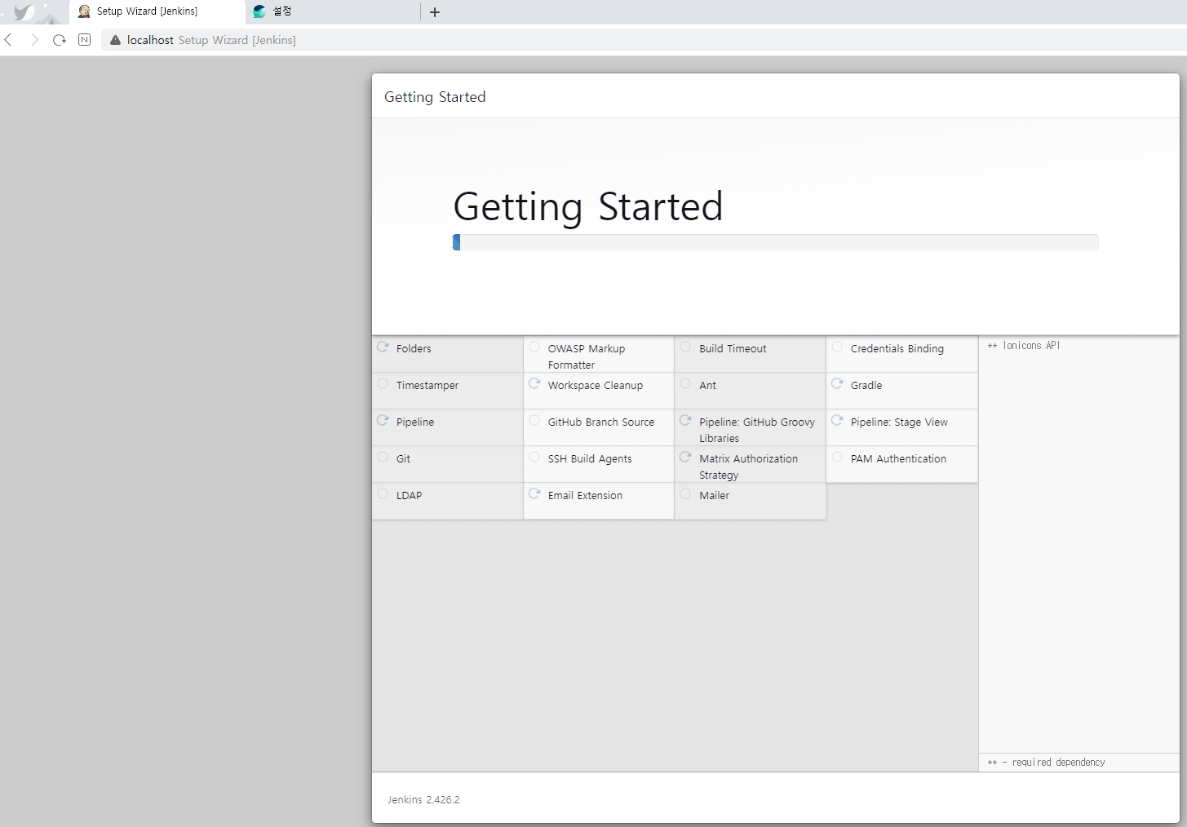Click the Jenkins favicon on the Setup Wizard tab
1187x827 pixels.
[84, 11]
